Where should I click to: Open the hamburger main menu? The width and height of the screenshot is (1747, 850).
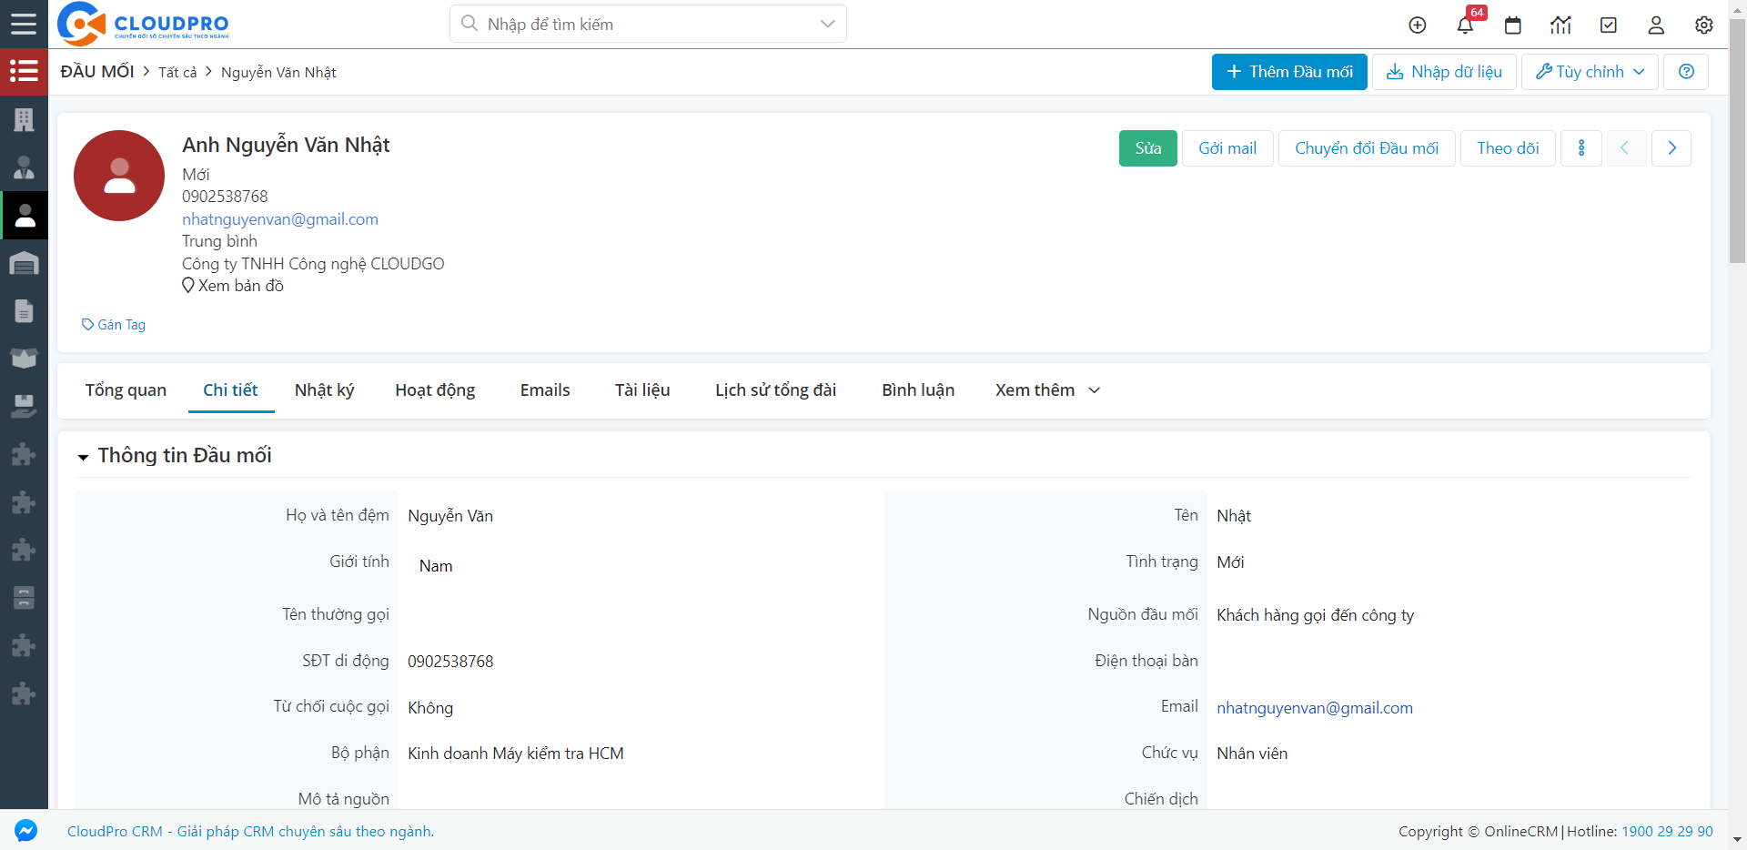(x=24, y=24)
